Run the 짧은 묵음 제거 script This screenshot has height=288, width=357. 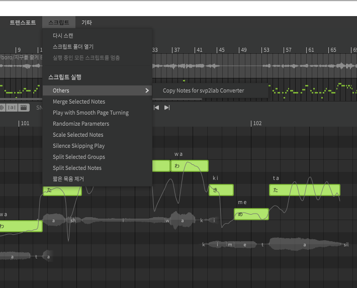(70, 179)
